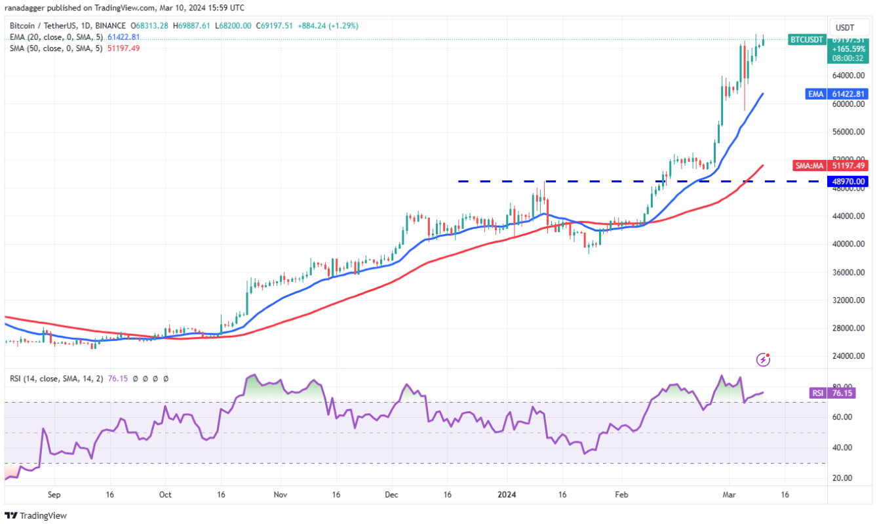Click the blue EMA label tag

click(815, 94)
